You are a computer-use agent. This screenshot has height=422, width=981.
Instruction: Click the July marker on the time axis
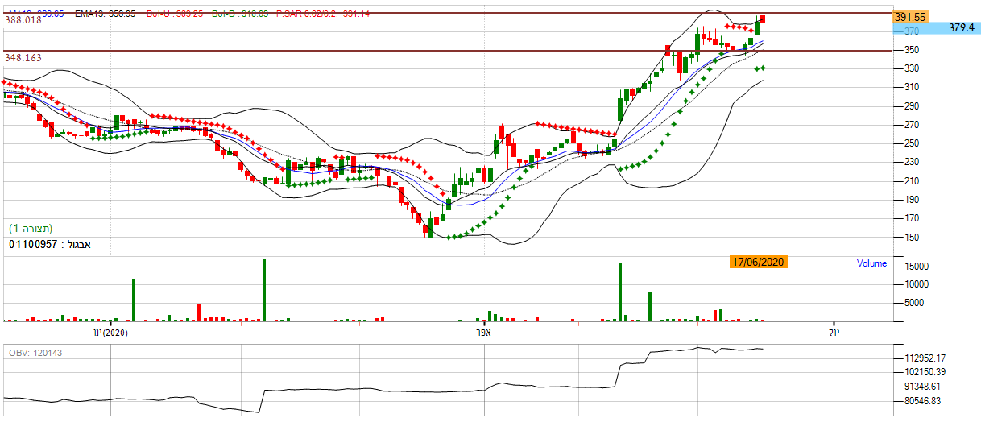[834, 332]
